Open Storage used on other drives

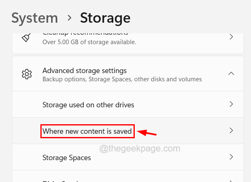click(88, 105)
